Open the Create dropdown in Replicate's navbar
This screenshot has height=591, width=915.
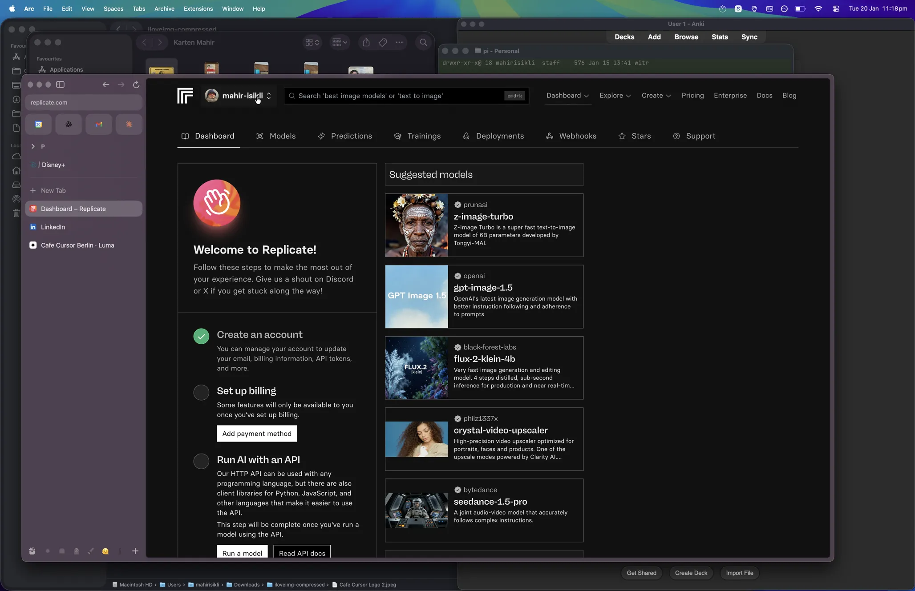click(656, 96)
